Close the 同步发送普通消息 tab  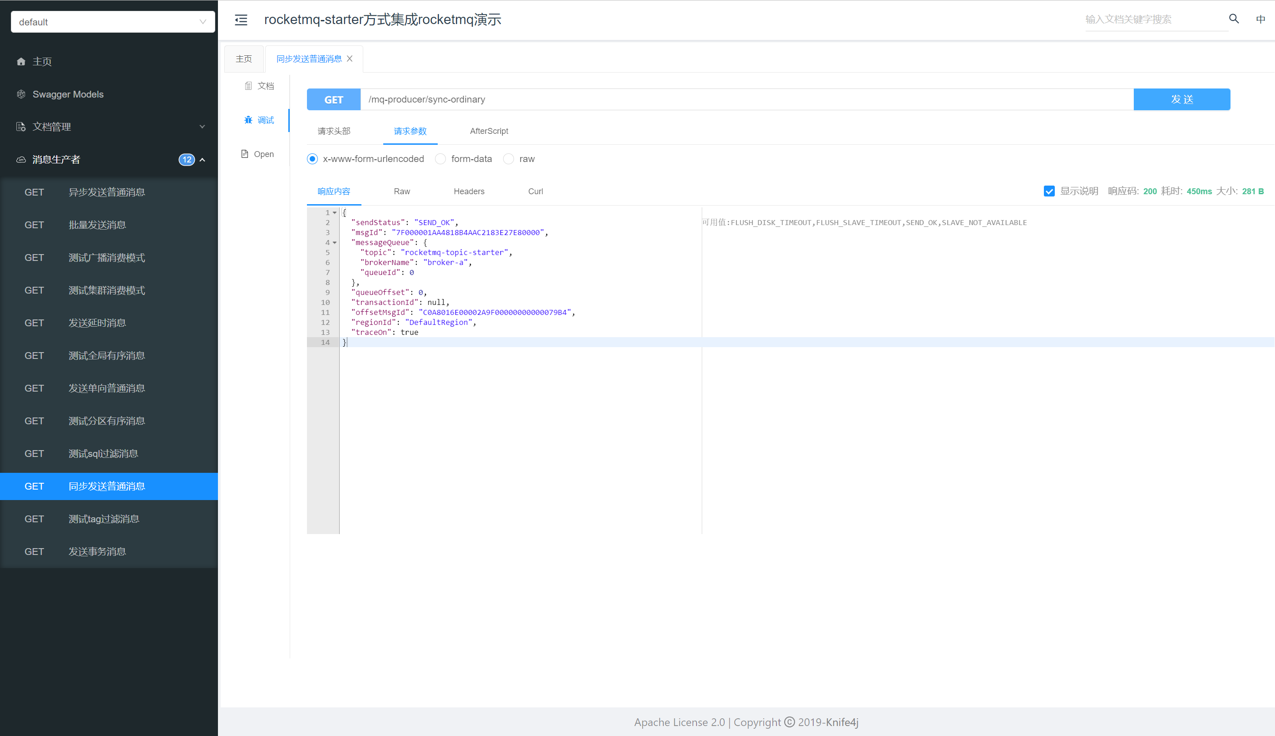pyautogui.click(x=350, y=59)
